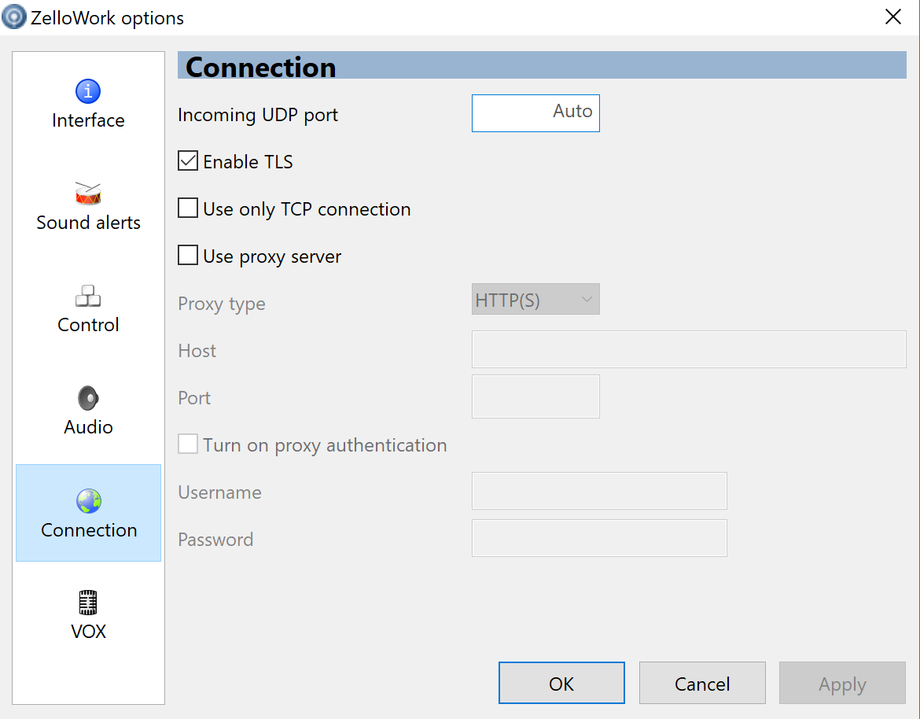Focus the Incoming UDP port field
The height and width of the screenshot is (719, 920).
(x=535, y=113)
